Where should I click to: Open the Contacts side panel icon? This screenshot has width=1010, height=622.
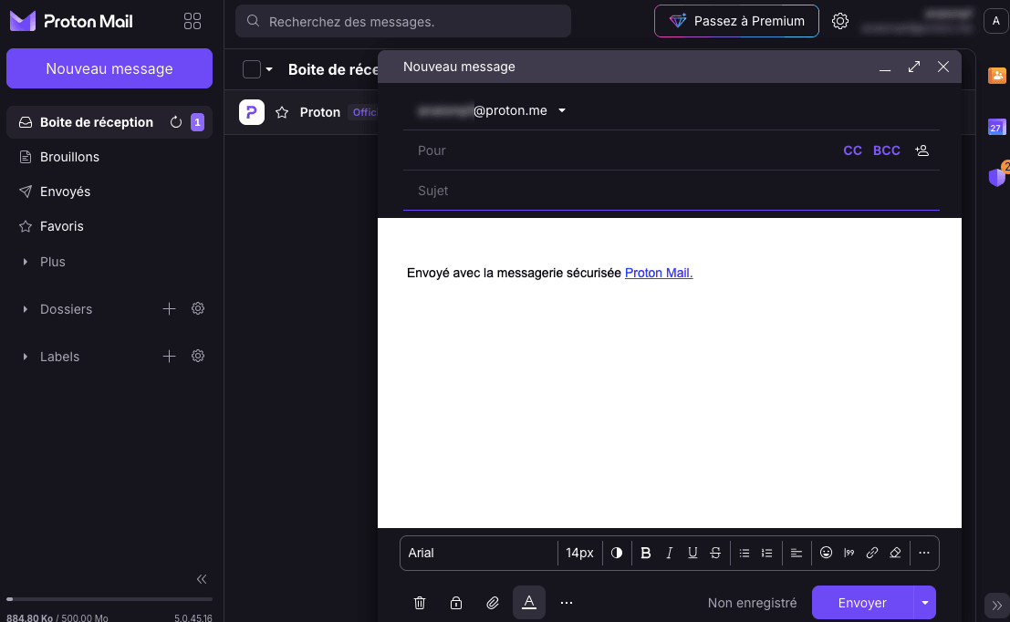pos(996,76)
